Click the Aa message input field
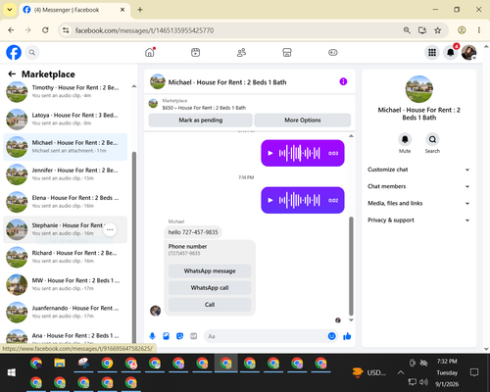Screen dimensions: 490x392 pyautogui.click(x=265, y=336)
